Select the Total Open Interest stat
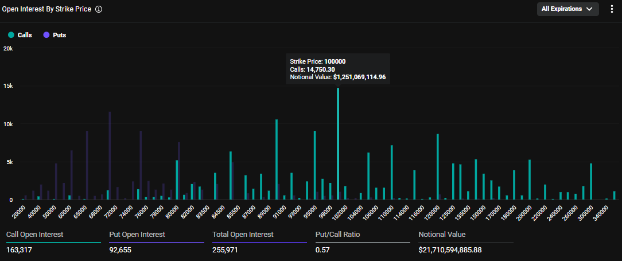Screen dimensions: 622x261 [243, 235]
